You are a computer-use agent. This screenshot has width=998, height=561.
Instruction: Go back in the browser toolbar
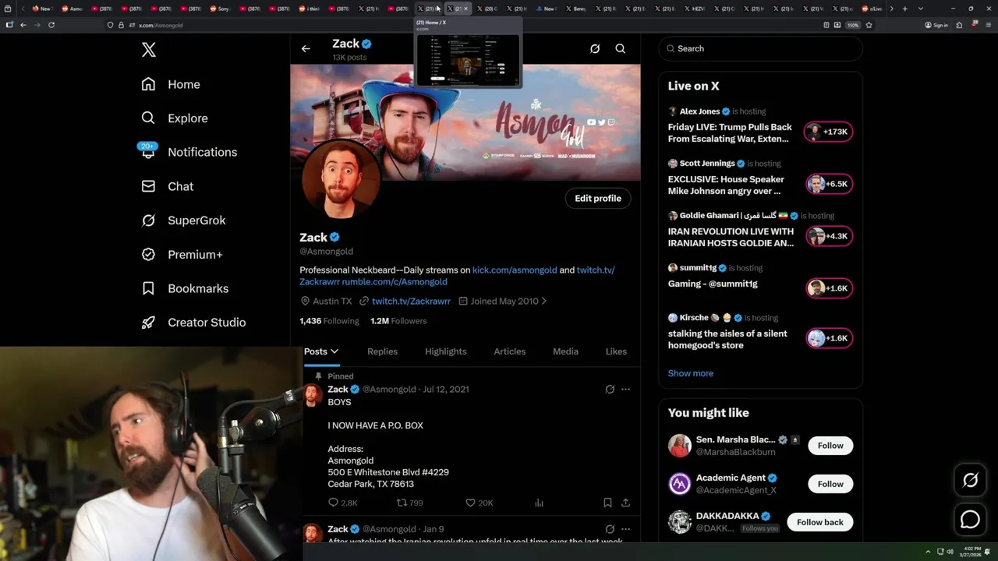point(23,25)
